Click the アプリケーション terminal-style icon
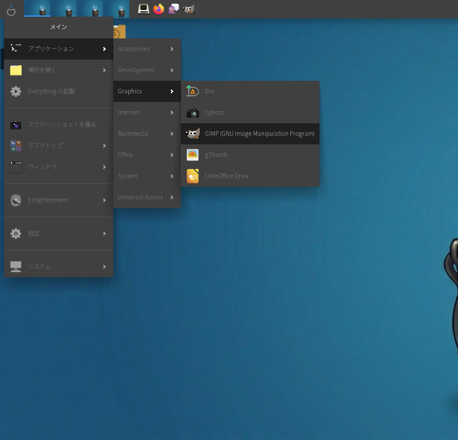The width and height of the screenshot is (458, 440). click(x=16, y=48)
